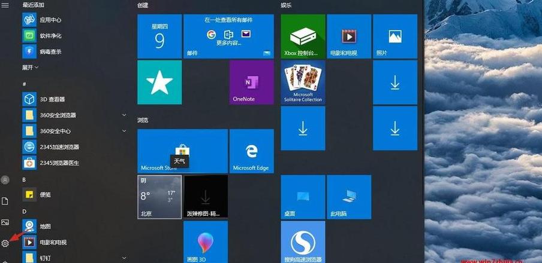Open the teal star tile

pos(159,82)
